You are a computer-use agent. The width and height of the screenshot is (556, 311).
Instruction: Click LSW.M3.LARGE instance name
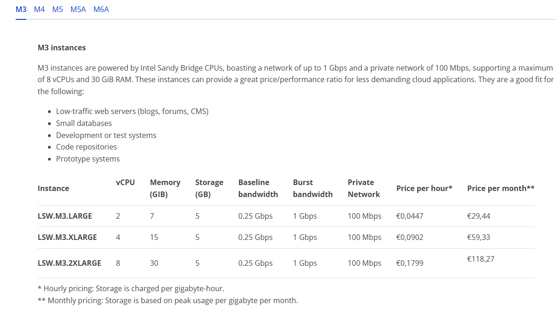(65, 216)
